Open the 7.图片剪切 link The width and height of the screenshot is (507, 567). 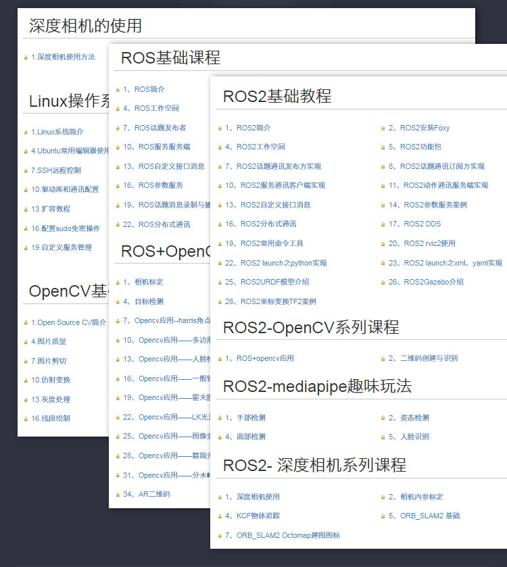point(49,361)
